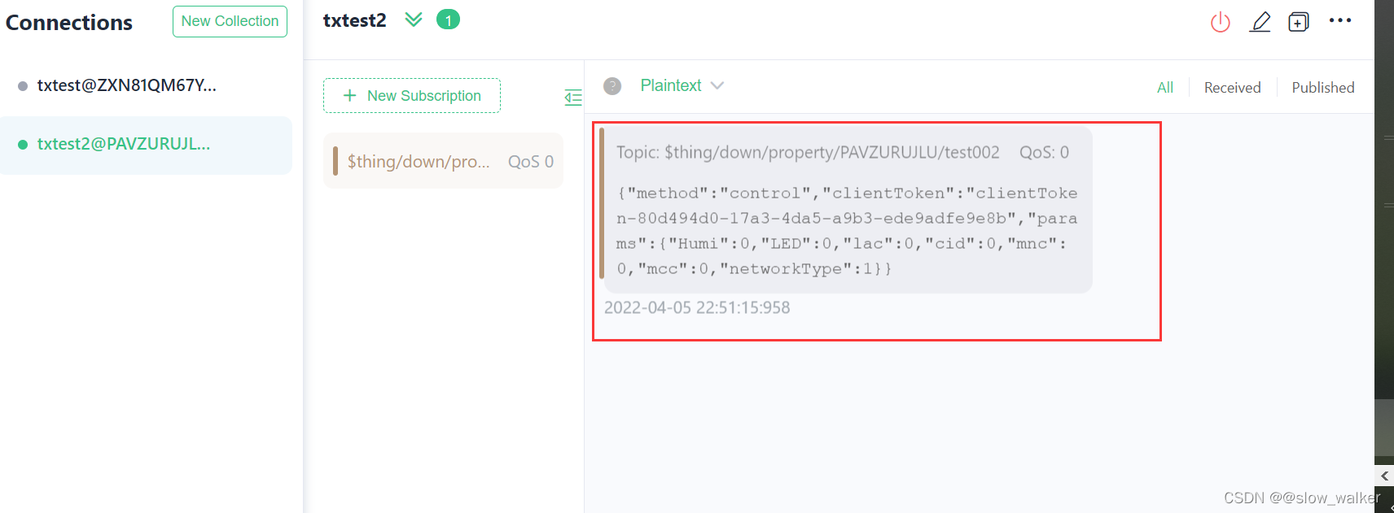Open a new window with the plus-square icon

[1299, 22]
